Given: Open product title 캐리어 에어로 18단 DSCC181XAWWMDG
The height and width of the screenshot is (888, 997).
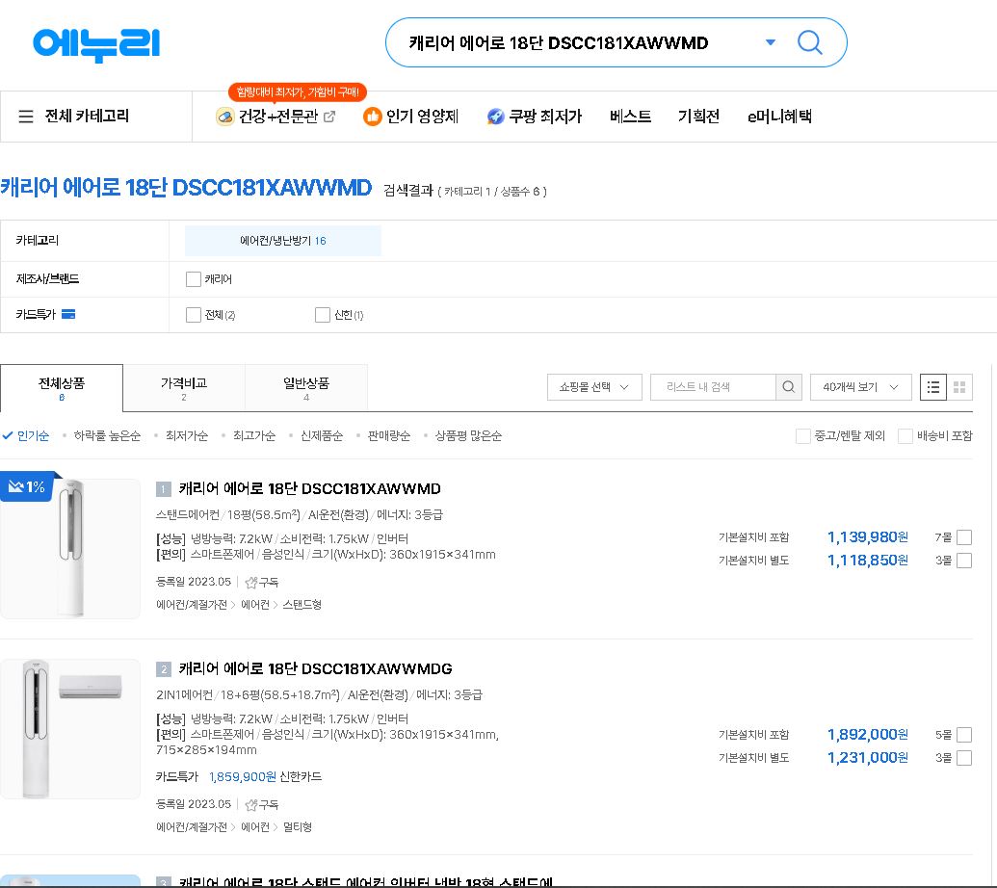Looking at the screenshot, I should click(315, 668).
